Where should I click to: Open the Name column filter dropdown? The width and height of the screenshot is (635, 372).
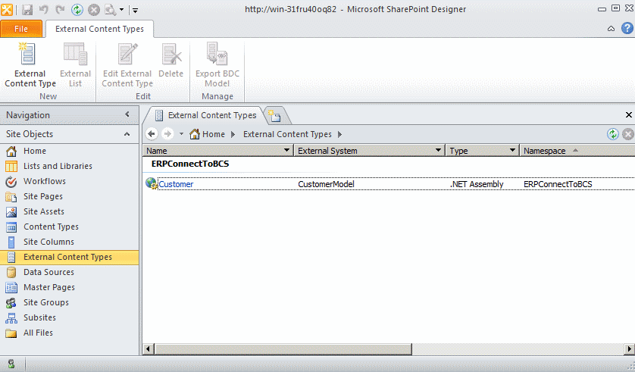pos(286,150)
